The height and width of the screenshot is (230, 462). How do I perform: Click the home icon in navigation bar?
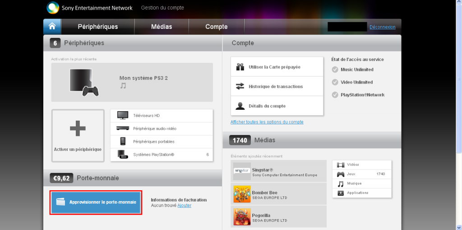click(x=52, y=27)
